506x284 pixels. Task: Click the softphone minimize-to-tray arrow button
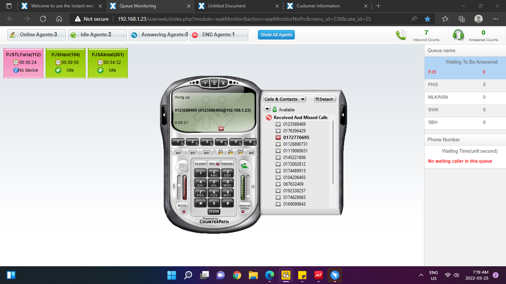(x=214, y=83)
